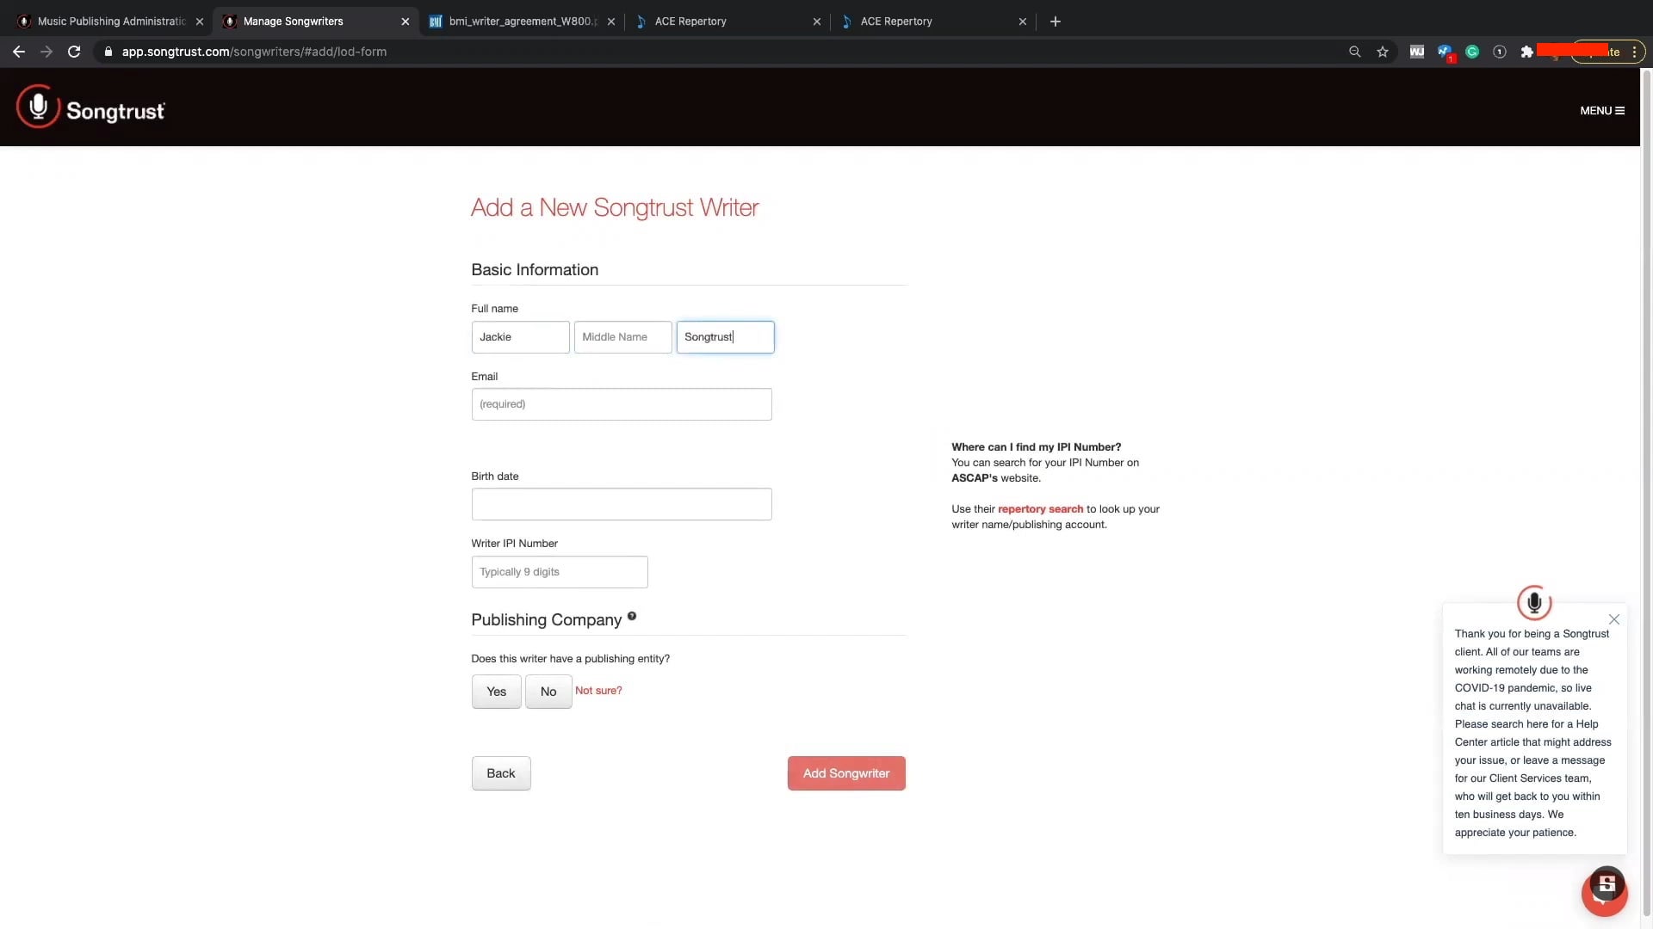Open Chrome three-dot menu
The image size is (1653, 929).
[x=1634, y=52]
